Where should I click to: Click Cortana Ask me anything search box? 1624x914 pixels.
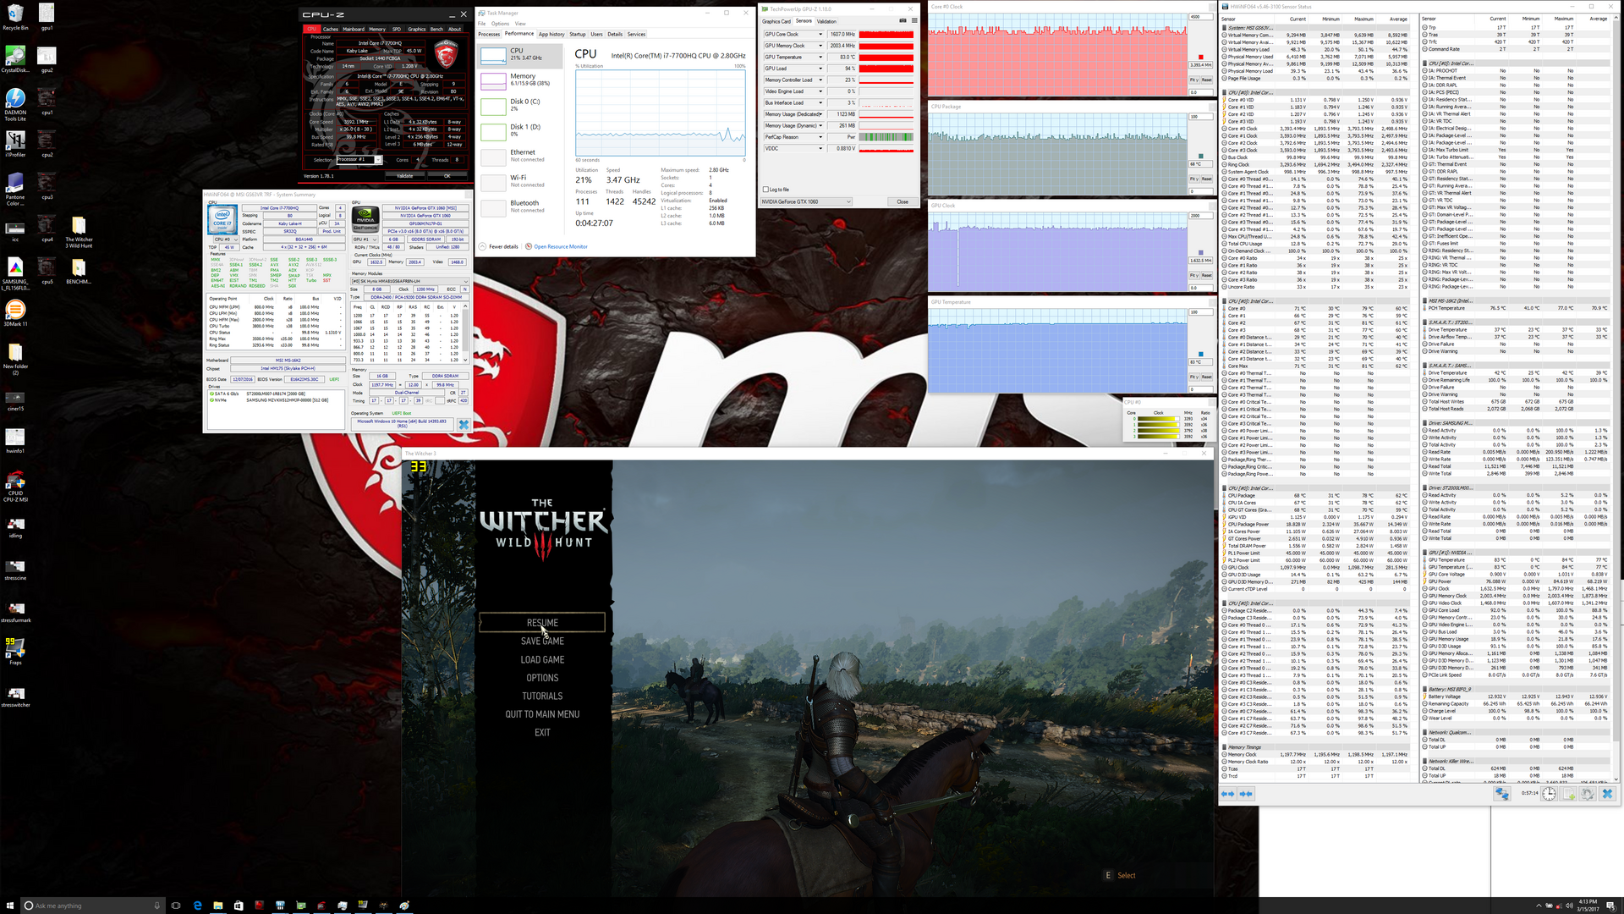coord(91,906)
